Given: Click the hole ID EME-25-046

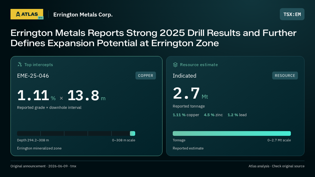Looking at the screenshot, I should click(33, 76).
